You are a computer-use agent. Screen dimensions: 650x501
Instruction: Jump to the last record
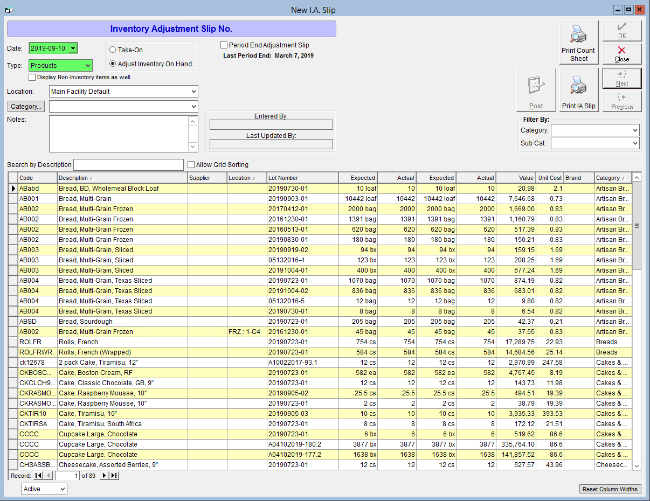point(114,476)
